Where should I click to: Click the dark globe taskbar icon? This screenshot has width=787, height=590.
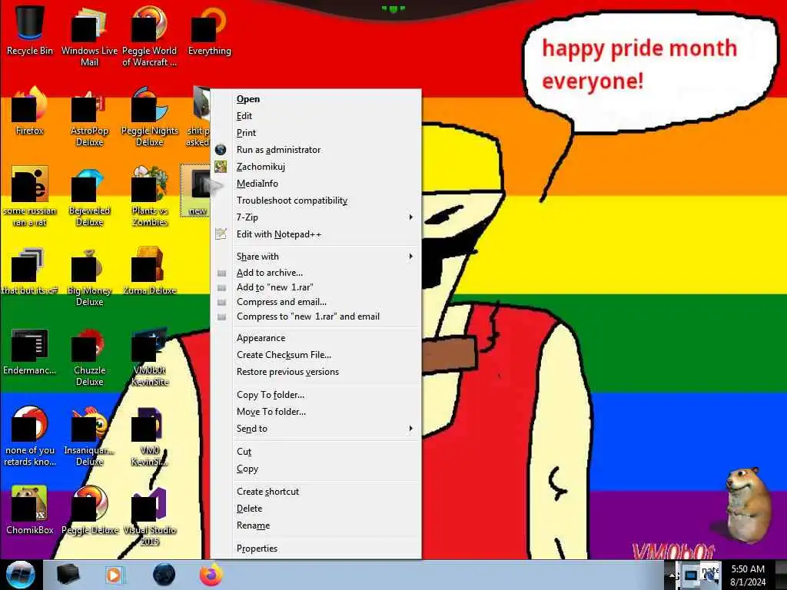164,575
